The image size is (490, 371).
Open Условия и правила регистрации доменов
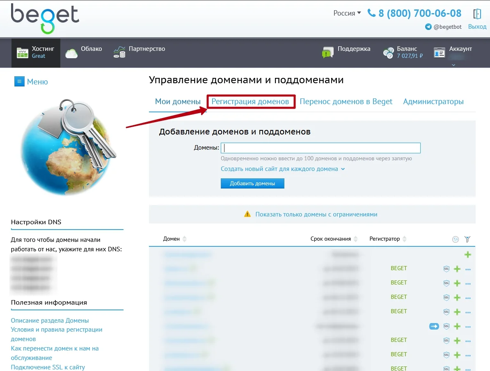(57, 334)
